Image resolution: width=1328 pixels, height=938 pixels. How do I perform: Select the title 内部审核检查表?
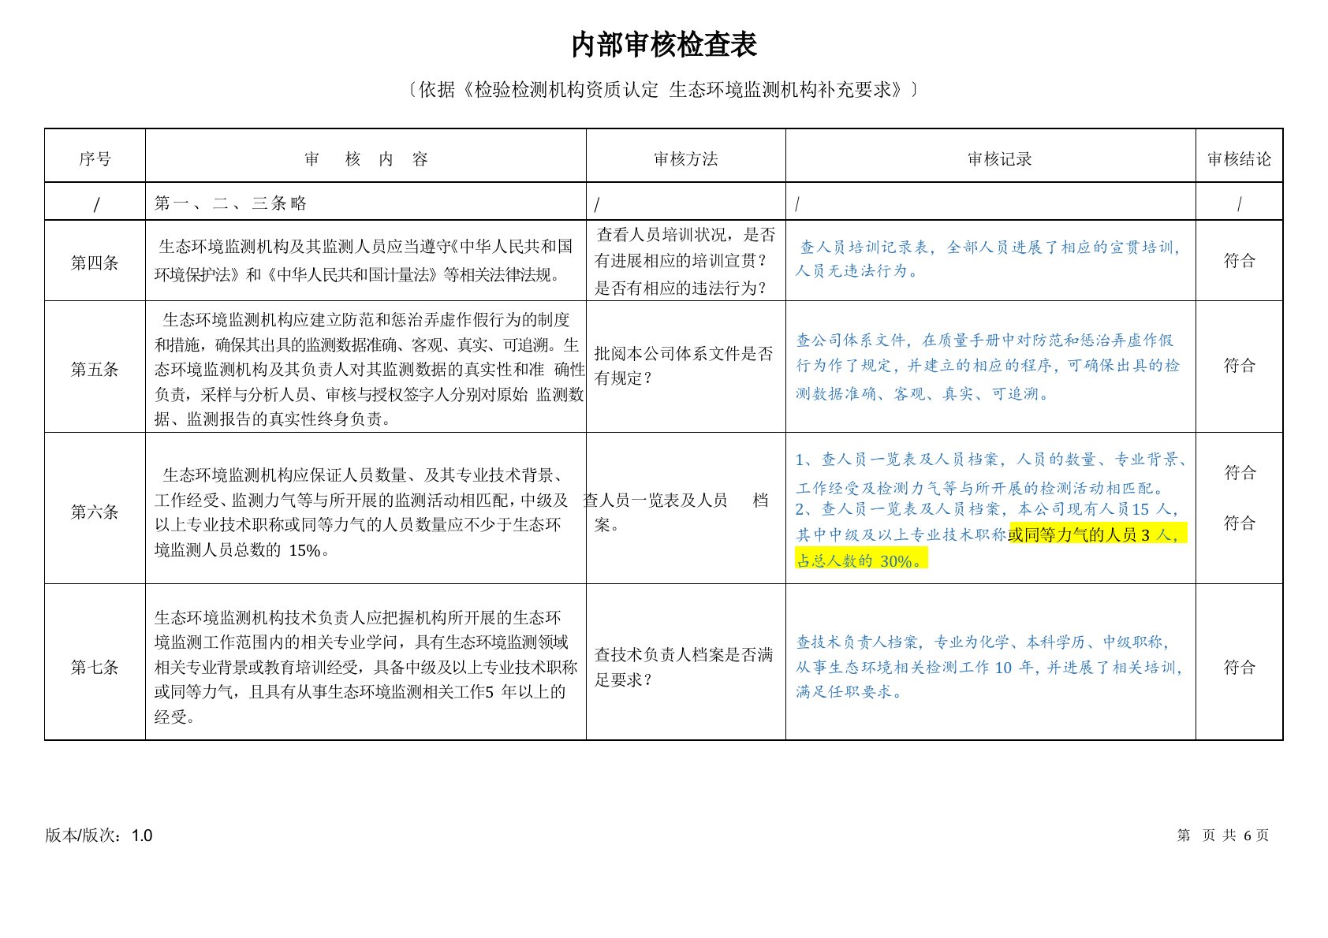pyautogui.click(x=664, y=46)
